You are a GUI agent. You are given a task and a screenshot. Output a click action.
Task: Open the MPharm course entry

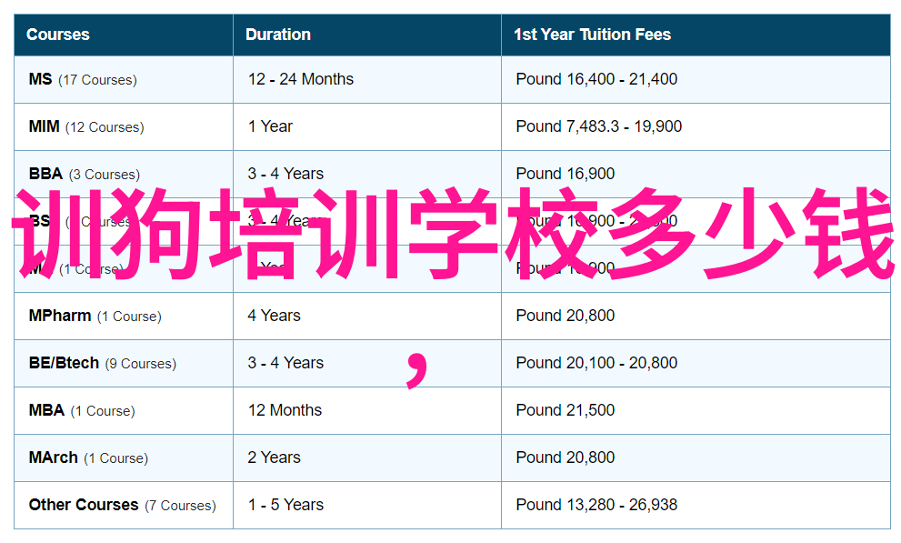coord(60,316)
